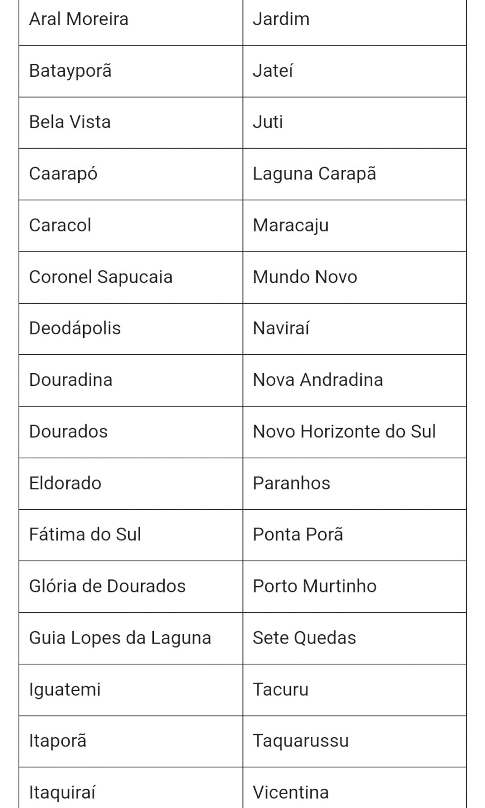485x808 pixels.
Task: Select the Batayporã cell
Action: pyautogui.click(x=70, y=71)
